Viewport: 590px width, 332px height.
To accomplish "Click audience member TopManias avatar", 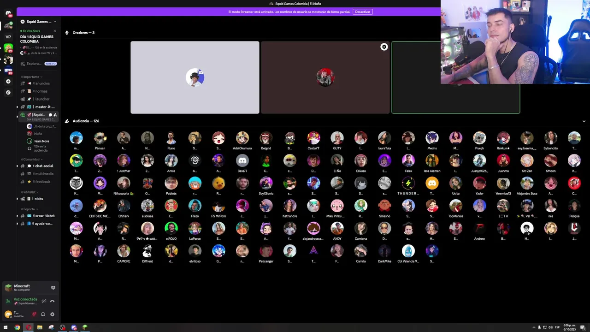I will pyautogui.click(x=456, y=206).
